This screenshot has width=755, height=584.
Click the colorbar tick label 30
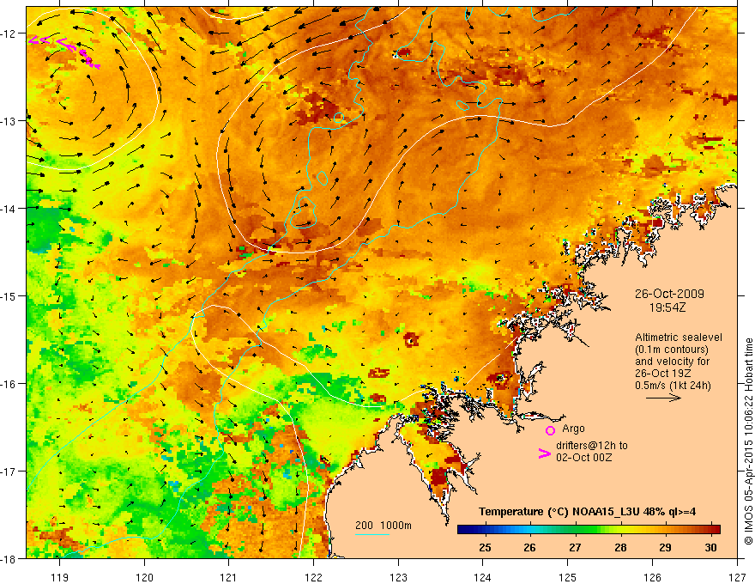coord(710,547)
